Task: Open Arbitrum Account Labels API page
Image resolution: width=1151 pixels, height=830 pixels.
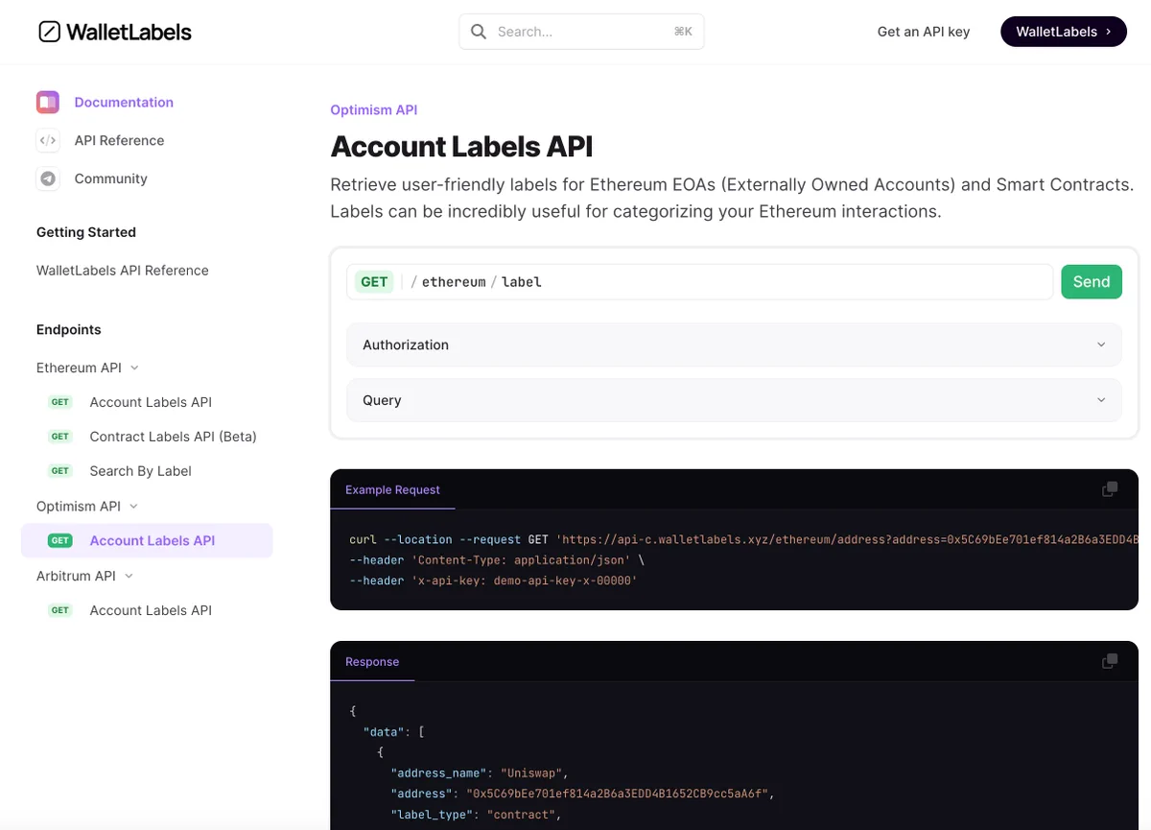Action: (151, 610)
